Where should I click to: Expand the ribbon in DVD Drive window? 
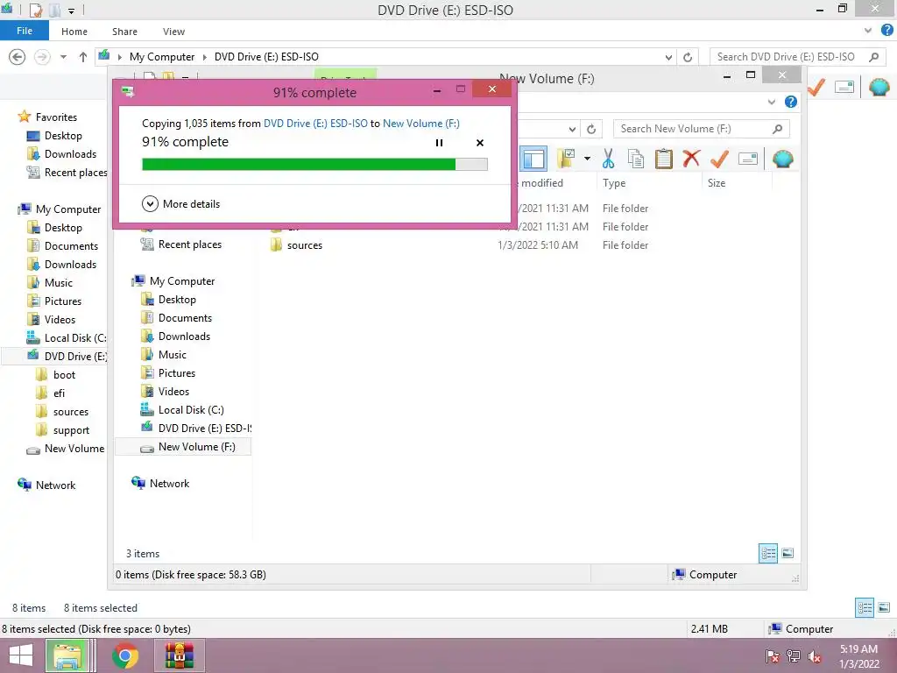[868, 31]
